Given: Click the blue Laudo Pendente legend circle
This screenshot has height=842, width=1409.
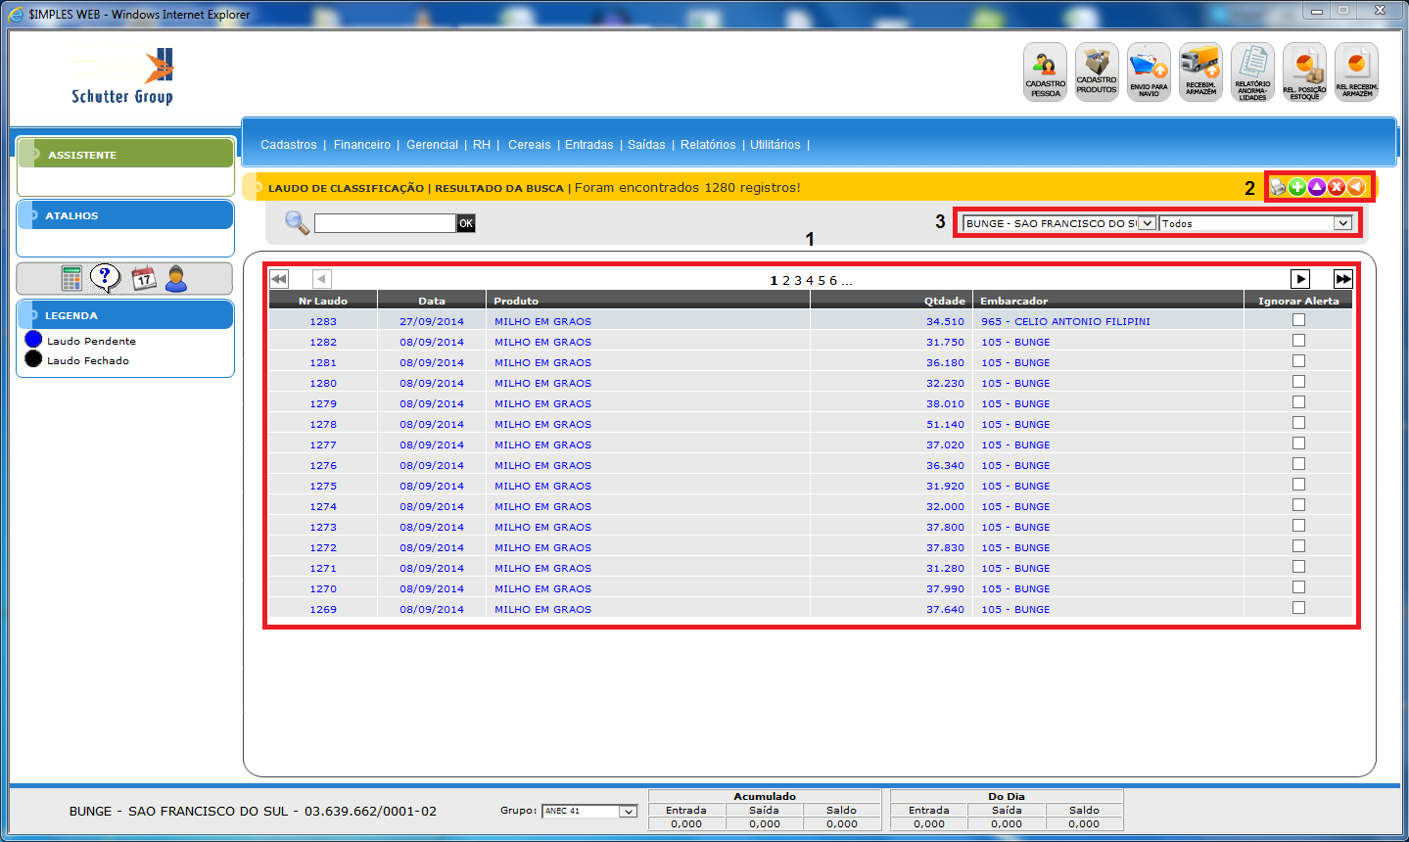Looking at the screenshot, I should 33,340.
